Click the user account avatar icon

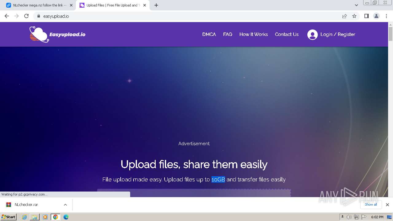(x=313, y=35)
